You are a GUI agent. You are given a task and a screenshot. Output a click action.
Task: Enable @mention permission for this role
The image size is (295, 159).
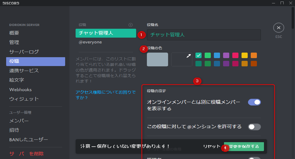(254, 127)
